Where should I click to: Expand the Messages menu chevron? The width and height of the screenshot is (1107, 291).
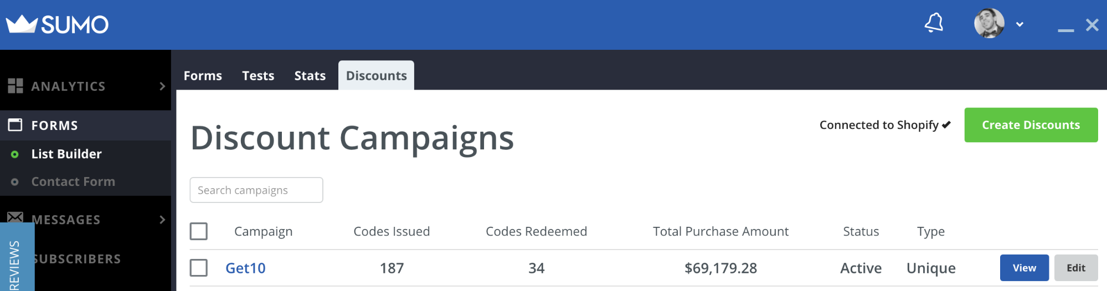point(162,220)
